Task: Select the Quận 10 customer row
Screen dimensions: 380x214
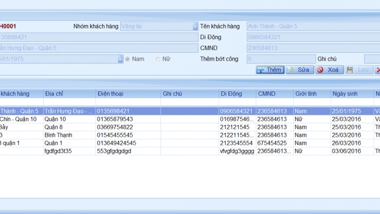Action: pos(190,119)
